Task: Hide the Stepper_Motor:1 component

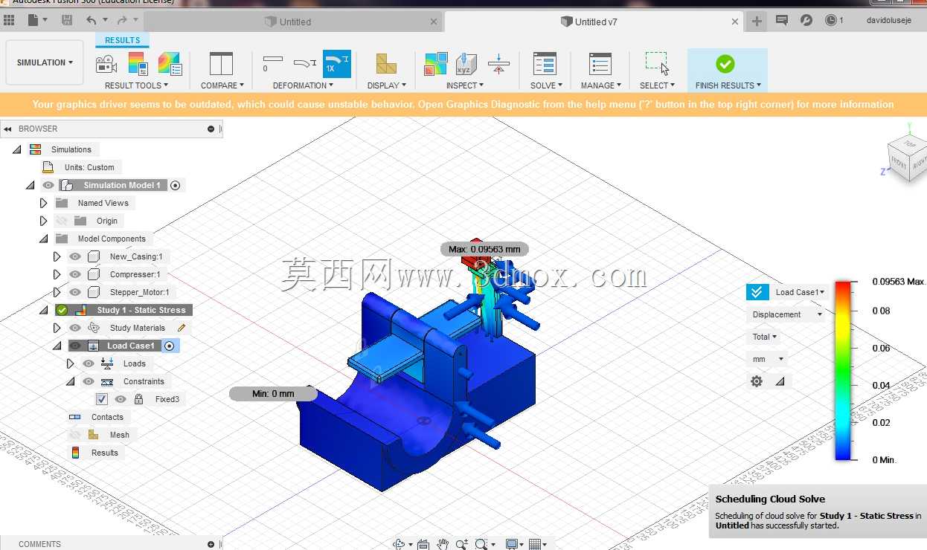Action: tap(75, 292)
